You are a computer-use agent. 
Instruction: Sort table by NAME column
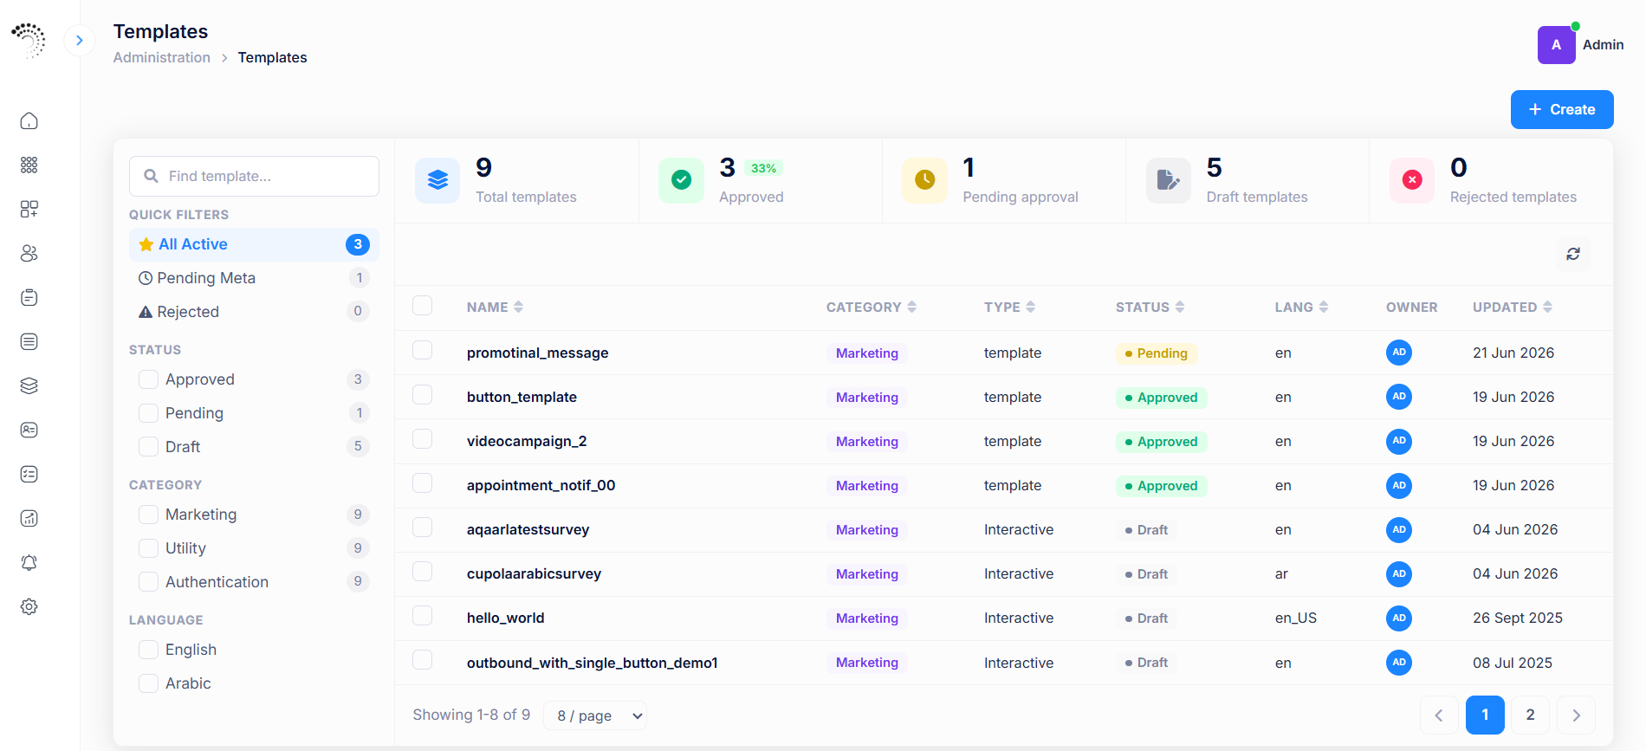pos(495,308)
